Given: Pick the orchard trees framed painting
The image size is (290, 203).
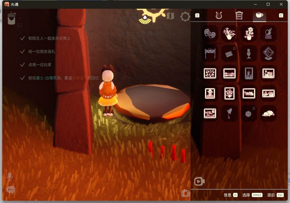Looking at the screenshot, I should (268, 93).
